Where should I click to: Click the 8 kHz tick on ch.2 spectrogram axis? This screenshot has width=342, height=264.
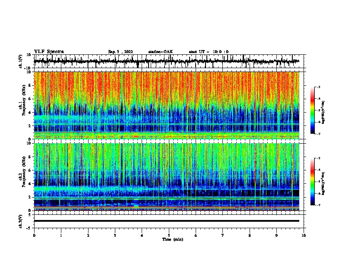(30, 157)
